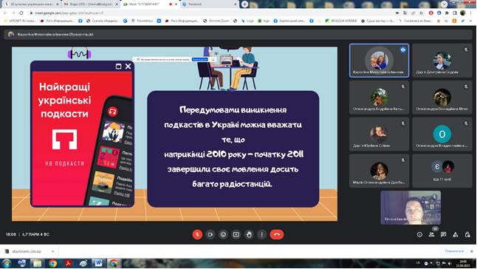Raise hand in the meeting
The width and height of the screenshot is (477, 269).
(x=249, y=234)
